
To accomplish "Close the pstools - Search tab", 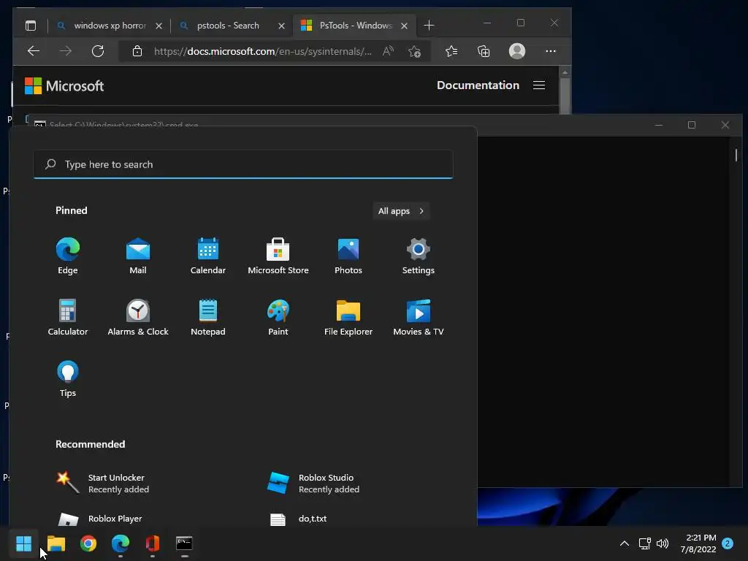I will pyautogui.click(x=281, y=26).
